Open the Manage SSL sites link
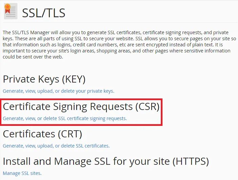Image resolution: width=238 pixels, height=180 pixels. [x=22, y=173]
